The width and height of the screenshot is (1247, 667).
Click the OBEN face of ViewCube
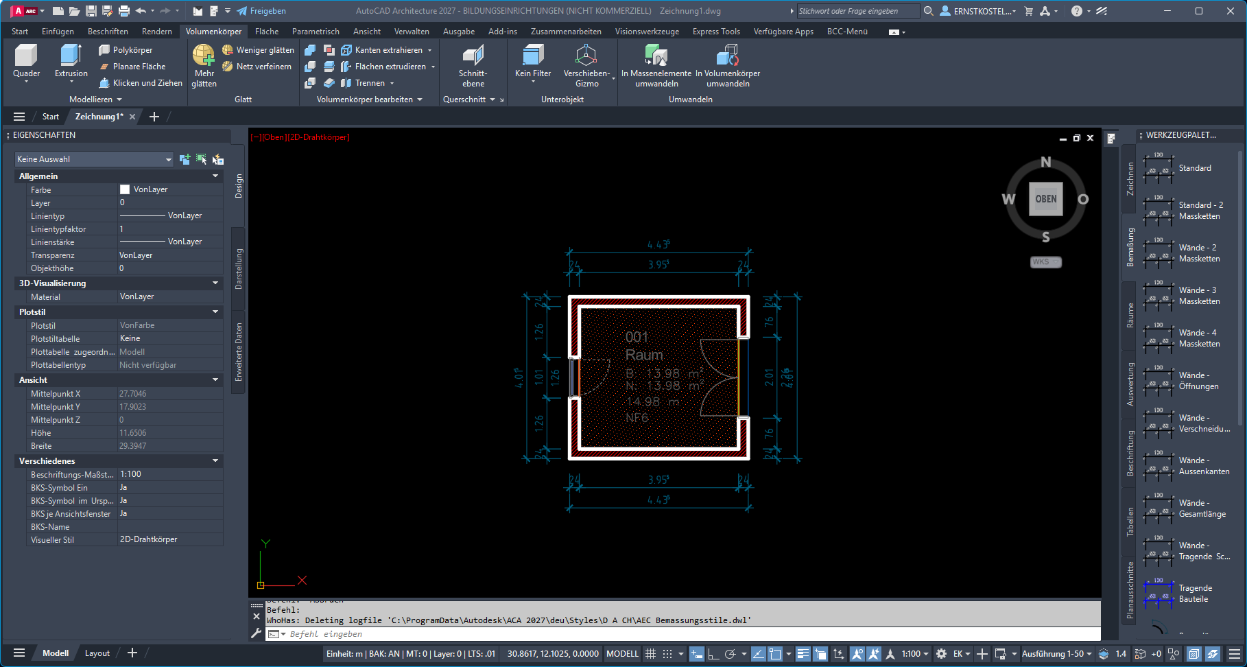[x=1046, y=199]
